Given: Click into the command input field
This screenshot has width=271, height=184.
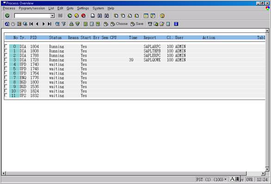Looking at the screenshot, I should coord(32,16).
